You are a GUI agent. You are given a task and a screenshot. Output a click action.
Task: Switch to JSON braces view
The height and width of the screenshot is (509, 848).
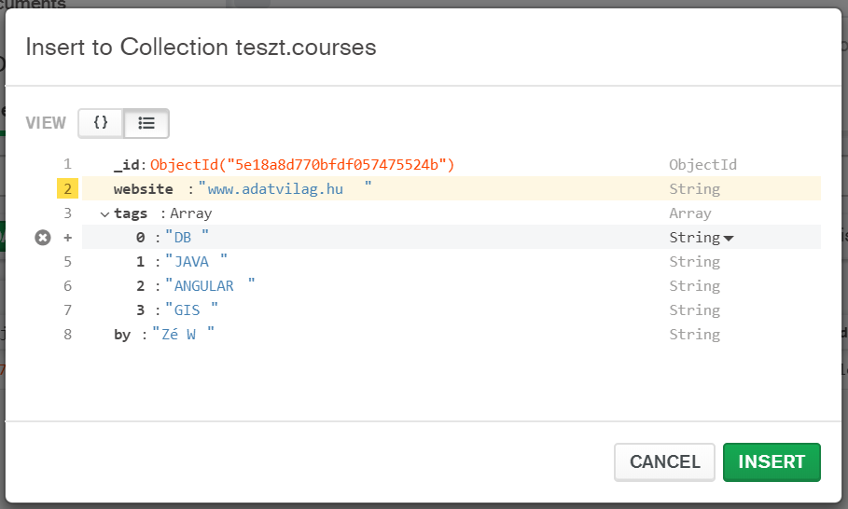(101, 123)
